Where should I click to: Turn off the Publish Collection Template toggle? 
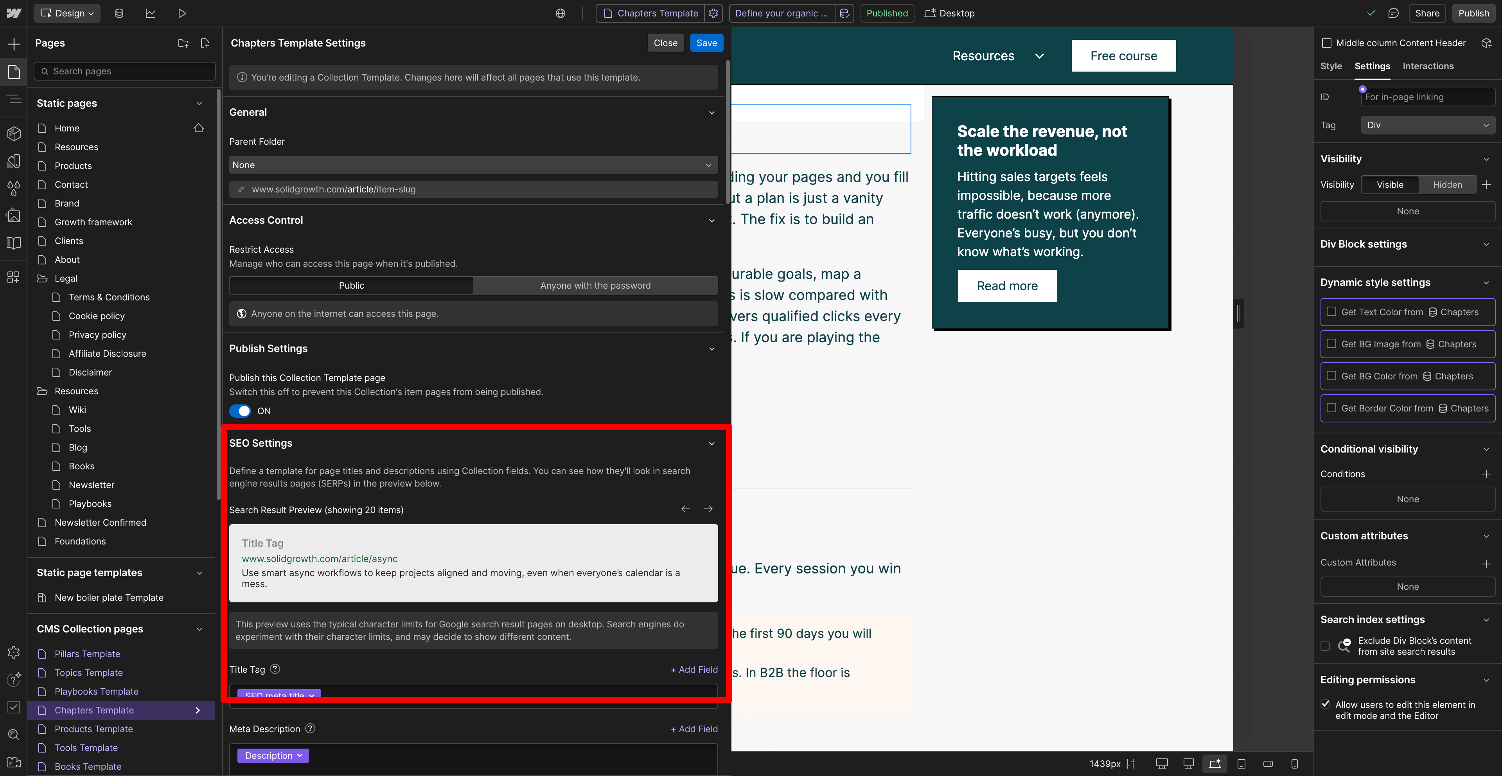coord(240,411)
